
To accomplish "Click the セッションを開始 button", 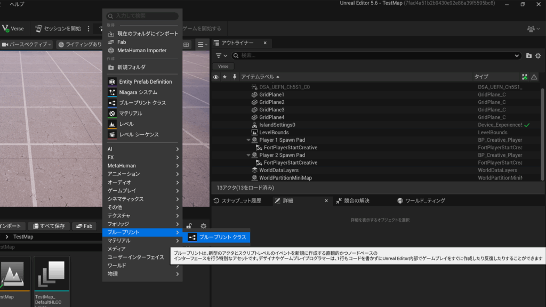I will pyautogui.click(x=59, y=29).
